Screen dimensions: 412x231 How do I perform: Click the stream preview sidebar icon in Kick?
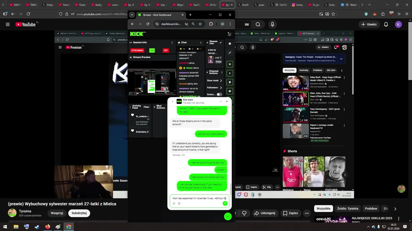click(x=230, y=64)
